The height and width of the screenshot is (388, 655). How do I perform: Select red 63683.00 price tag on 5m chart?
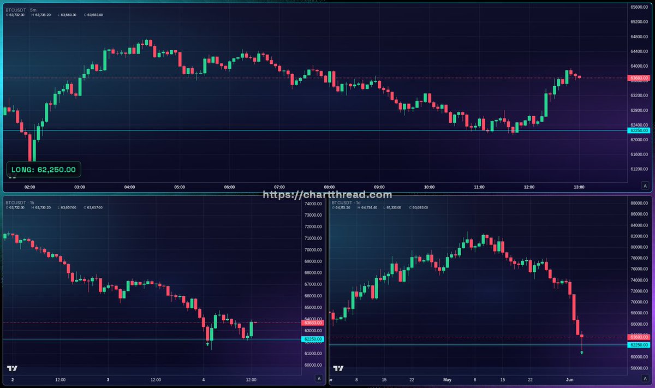(640, 78)
